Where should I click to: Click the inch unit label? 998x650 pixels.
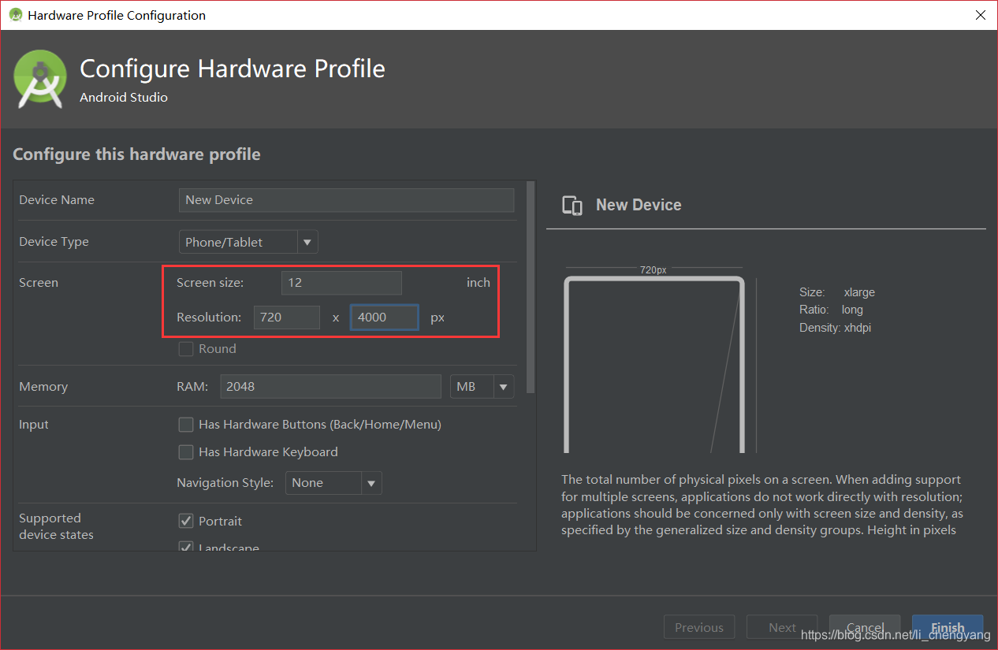(x=479, y=283)
